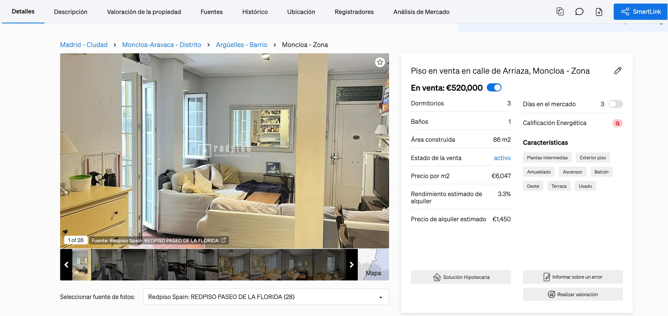Switch to the Descripción tab
Viewport: 668px width, 316px height.
tap(71, 12)
